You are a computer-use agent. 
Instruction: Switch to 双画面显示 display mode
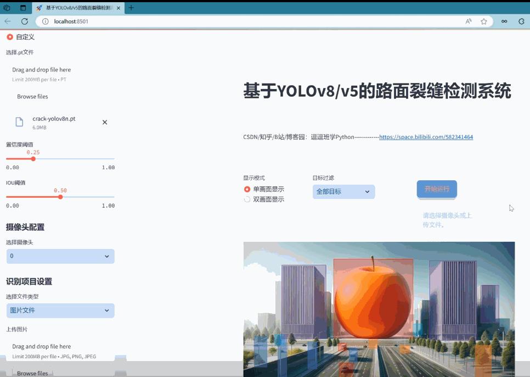tap(247, 199)
